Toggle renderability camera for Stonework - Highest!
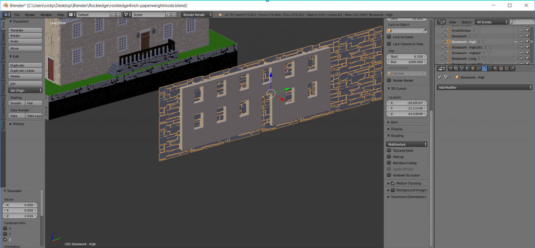 click(x=527, y=53)
